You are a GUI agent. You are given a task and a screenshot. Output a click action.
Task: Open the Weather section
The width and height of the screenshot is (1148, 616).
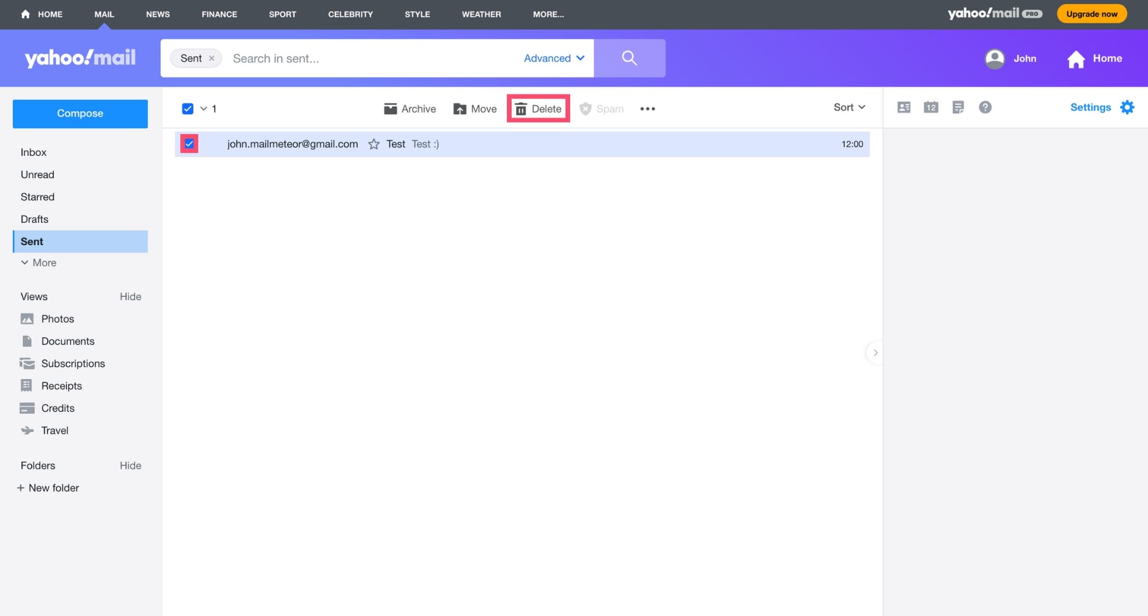click(481, 14)
